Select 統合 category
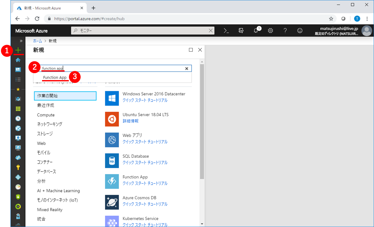 41,219
